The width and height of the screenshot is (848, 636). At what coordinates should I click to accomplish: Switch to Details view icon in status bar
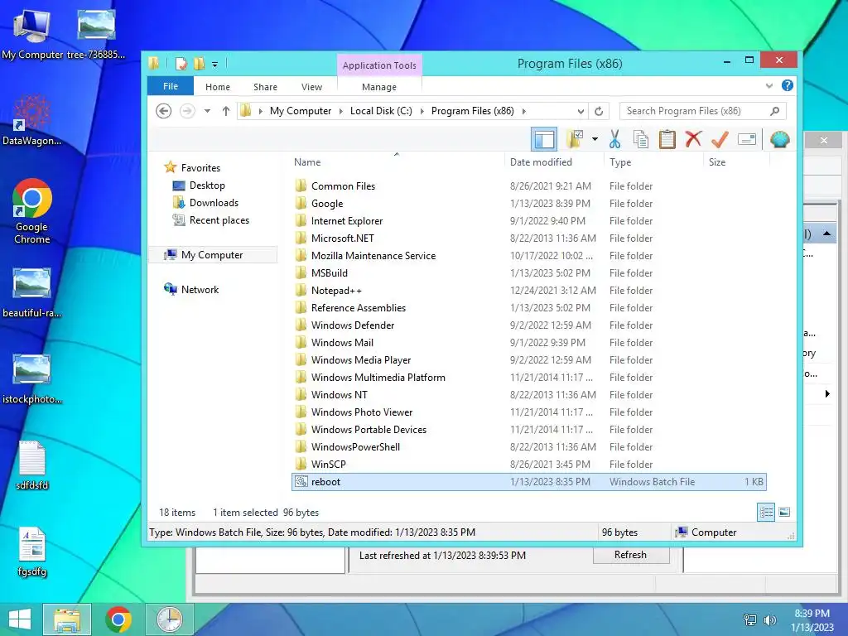click(766, 512)
